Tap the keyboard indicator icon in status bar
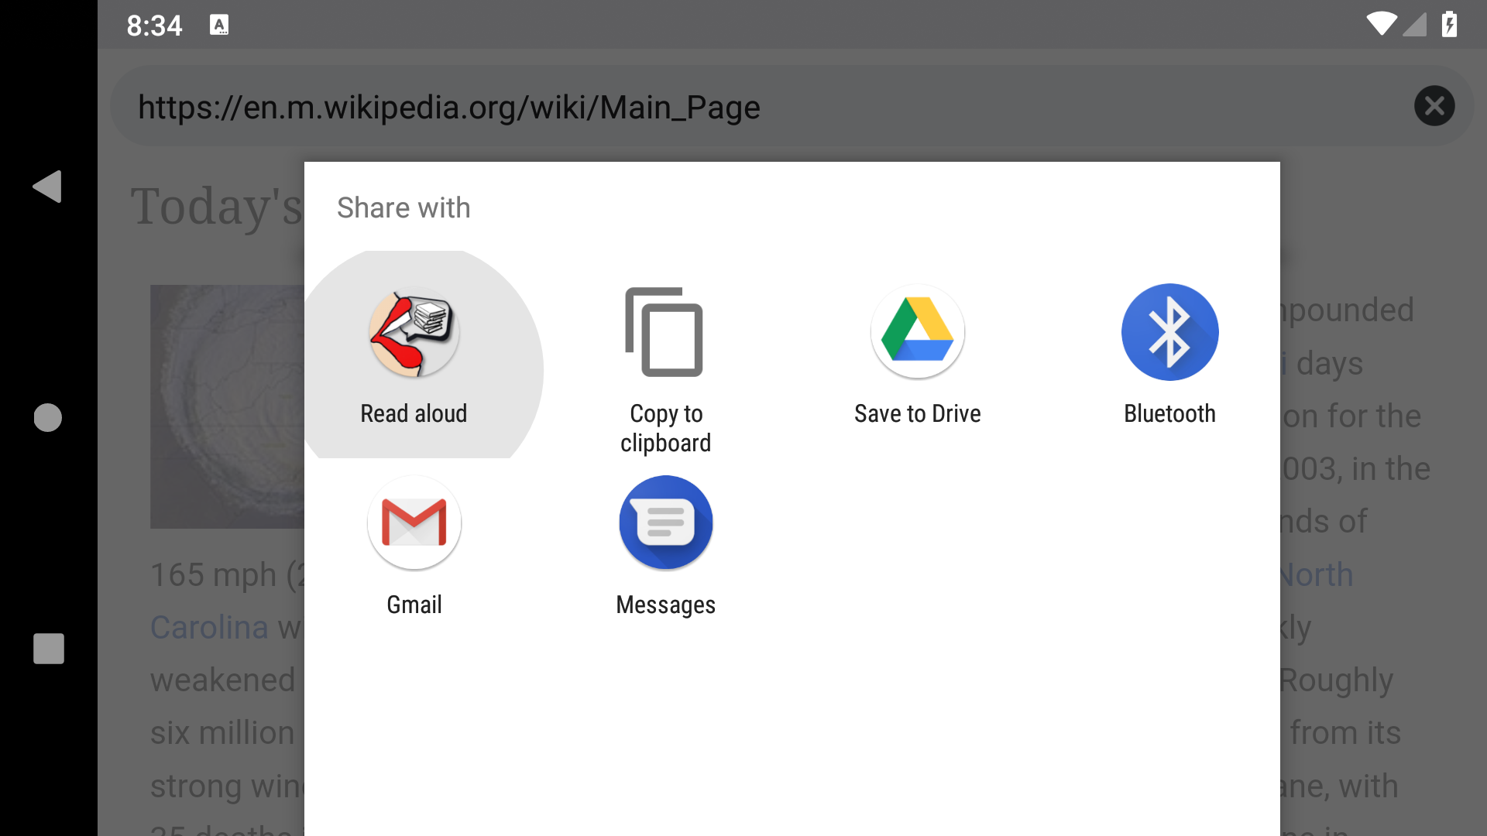Image resolution: width=1487 pixels, height=836 pixels. click(219, 25)
